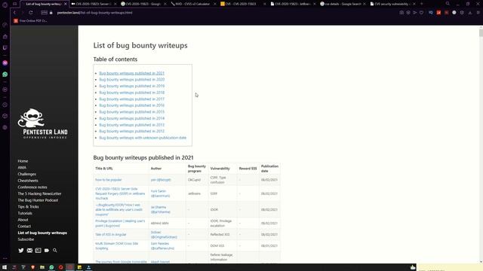Screen dimensions: 483x271
Task: Open 'Bug bounty writeups published in 2012' link
Action: click(x=132, y=131)
